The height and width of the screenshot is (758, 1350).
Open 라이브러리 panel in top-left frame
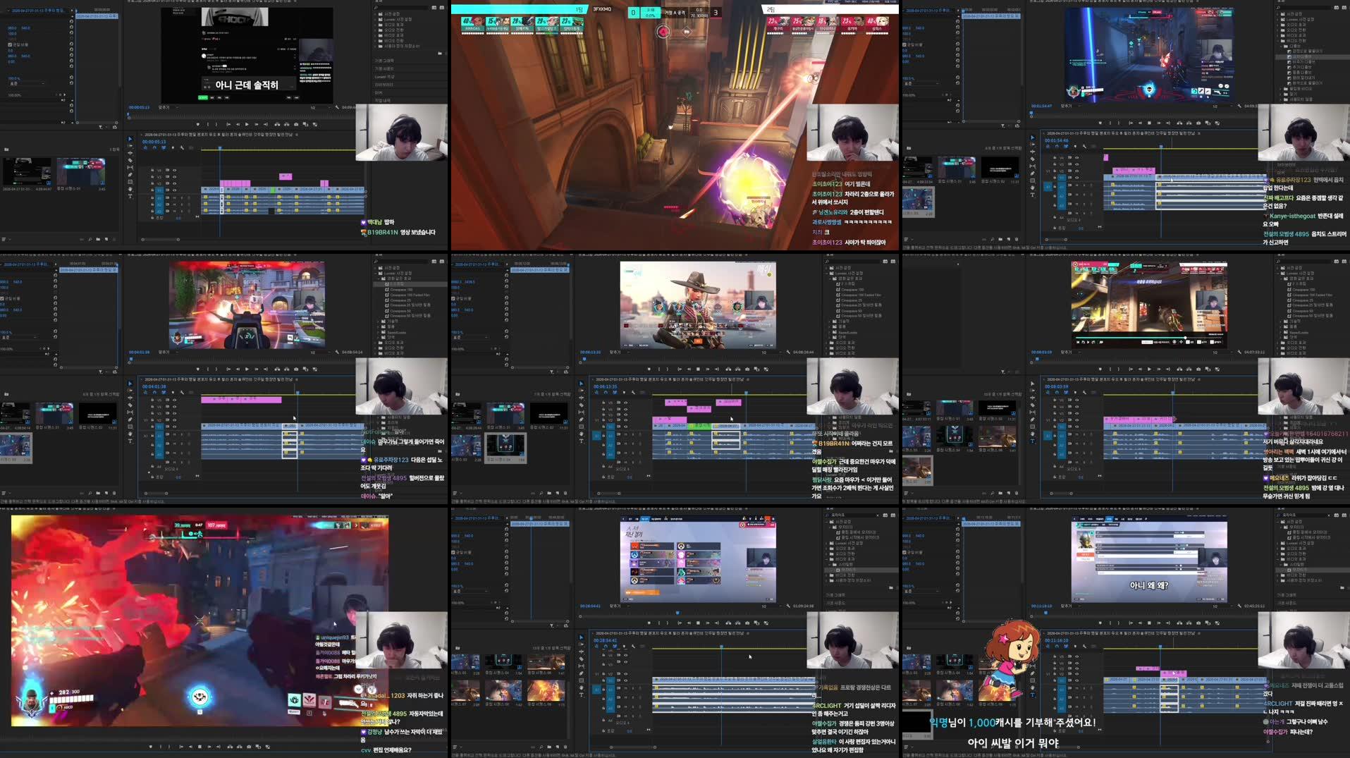point(384,85)
